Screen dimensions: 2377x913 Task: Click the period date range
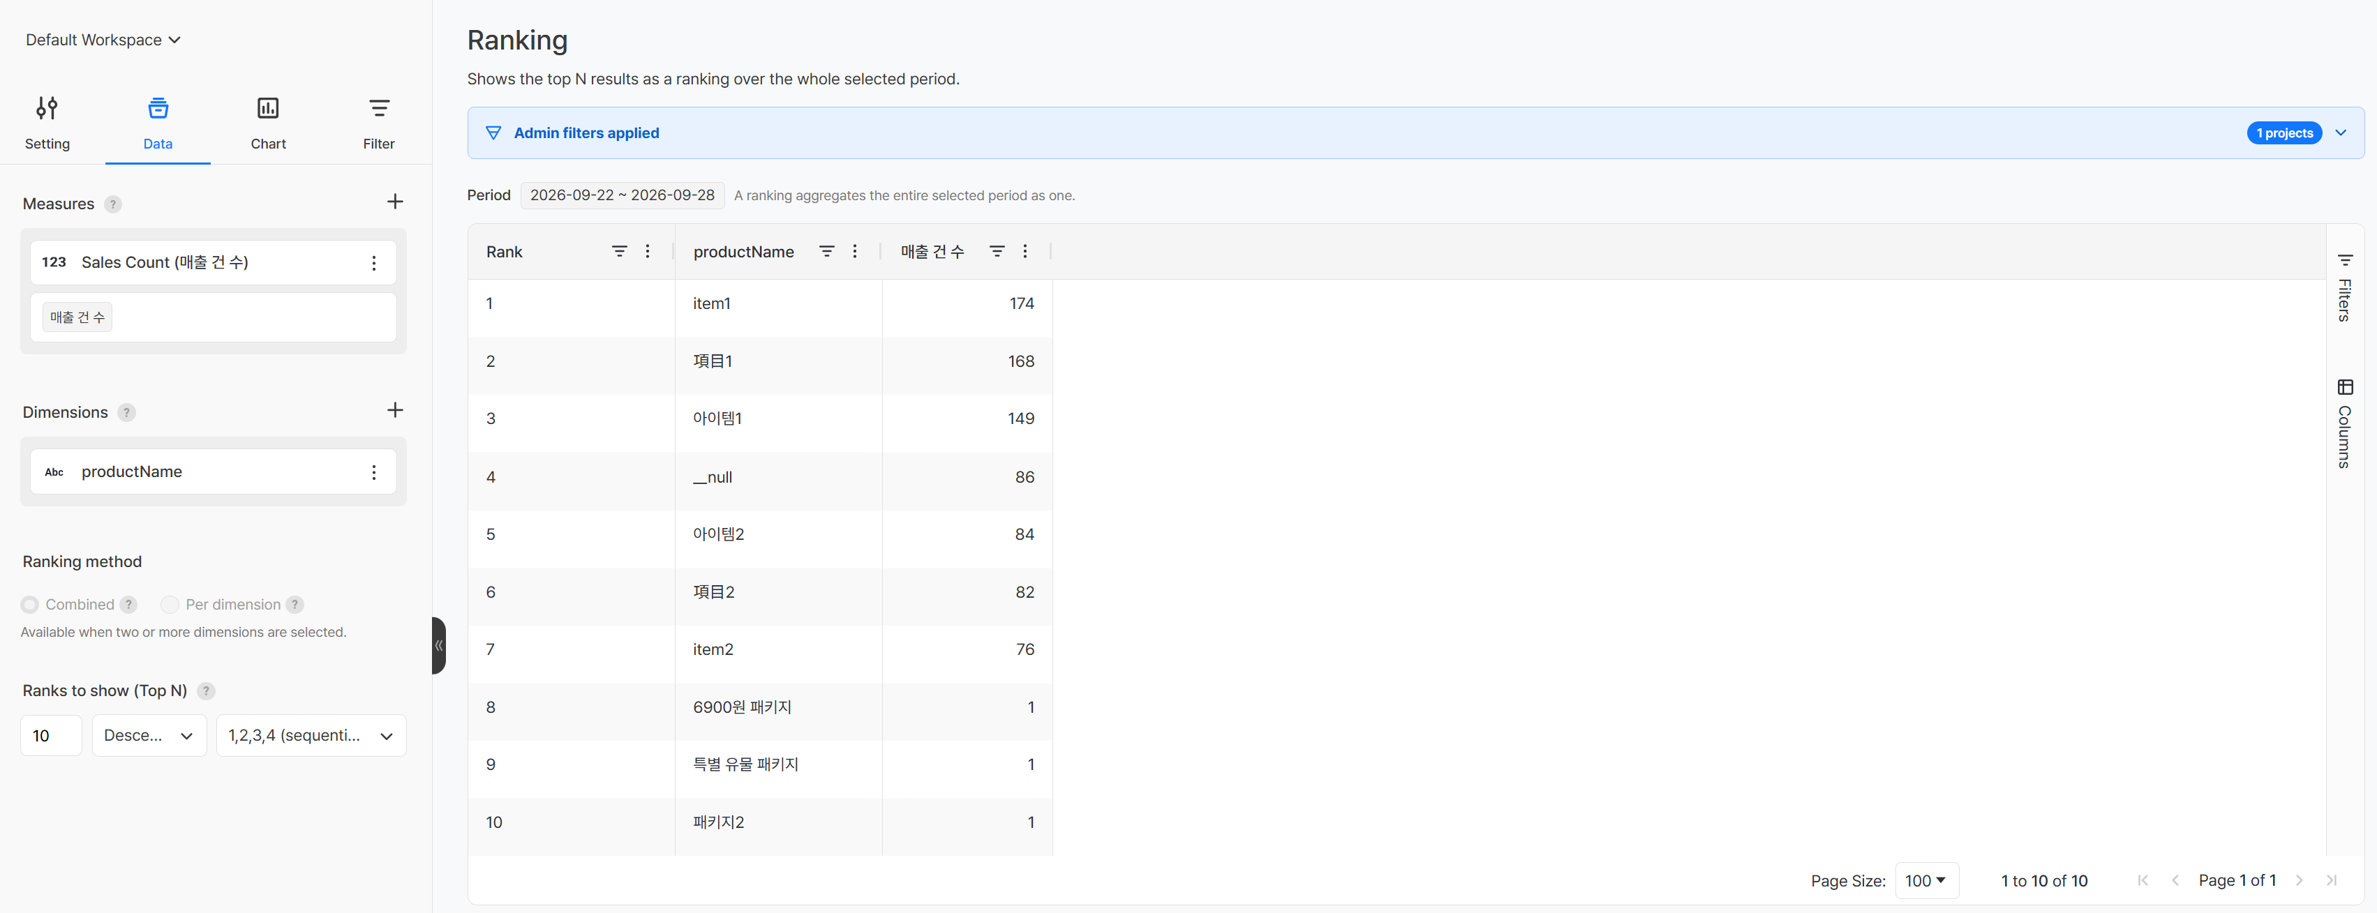(x=622, y=195)
